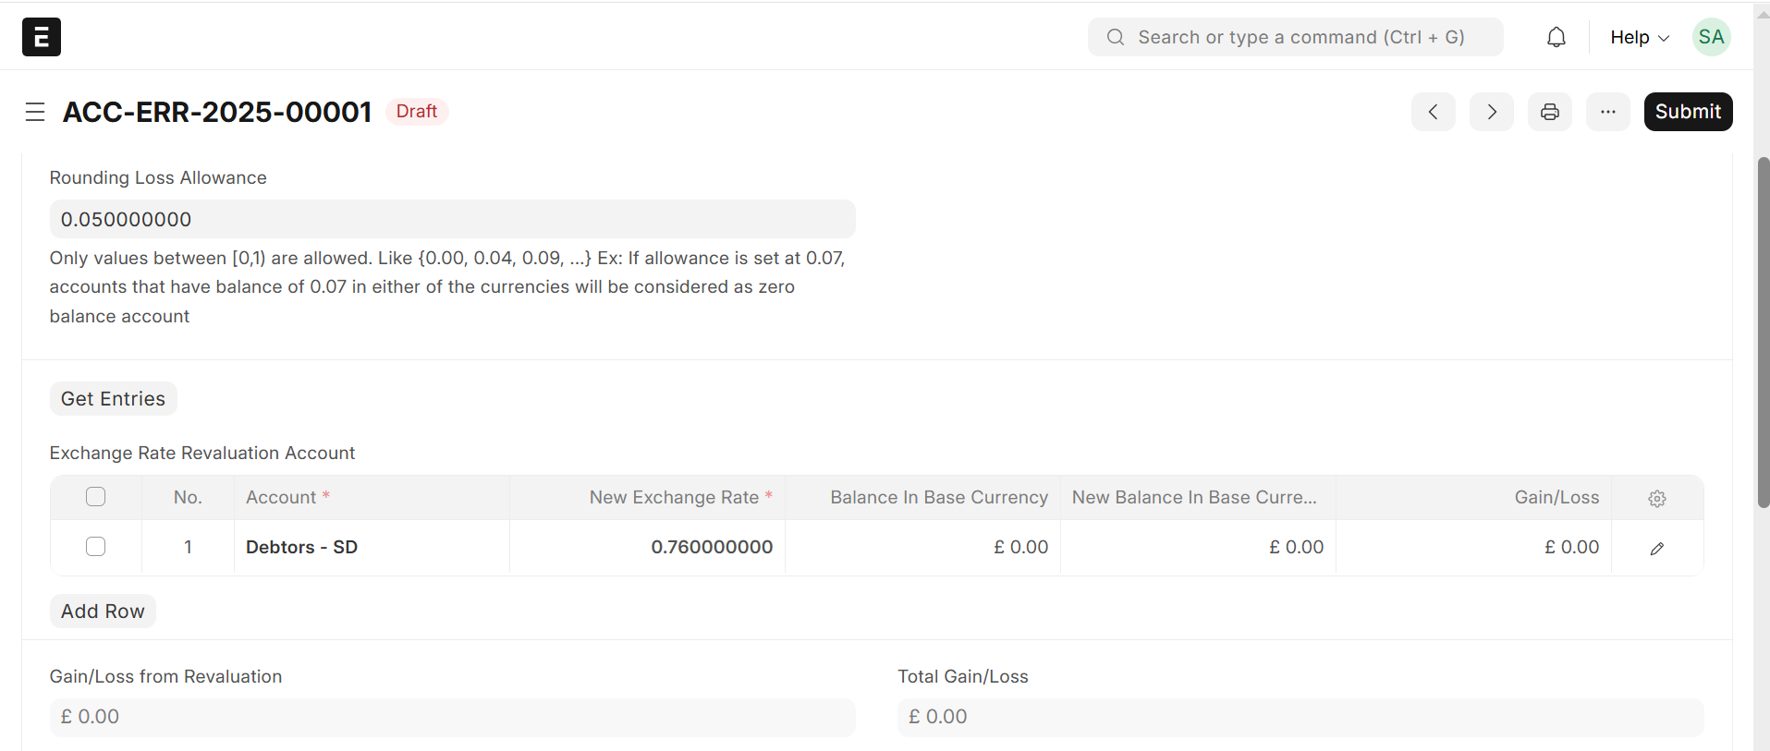The width and height of the screenshot is (1770, 751).
Task: Focus the search or command bar
Action: tap(1294, 37)
